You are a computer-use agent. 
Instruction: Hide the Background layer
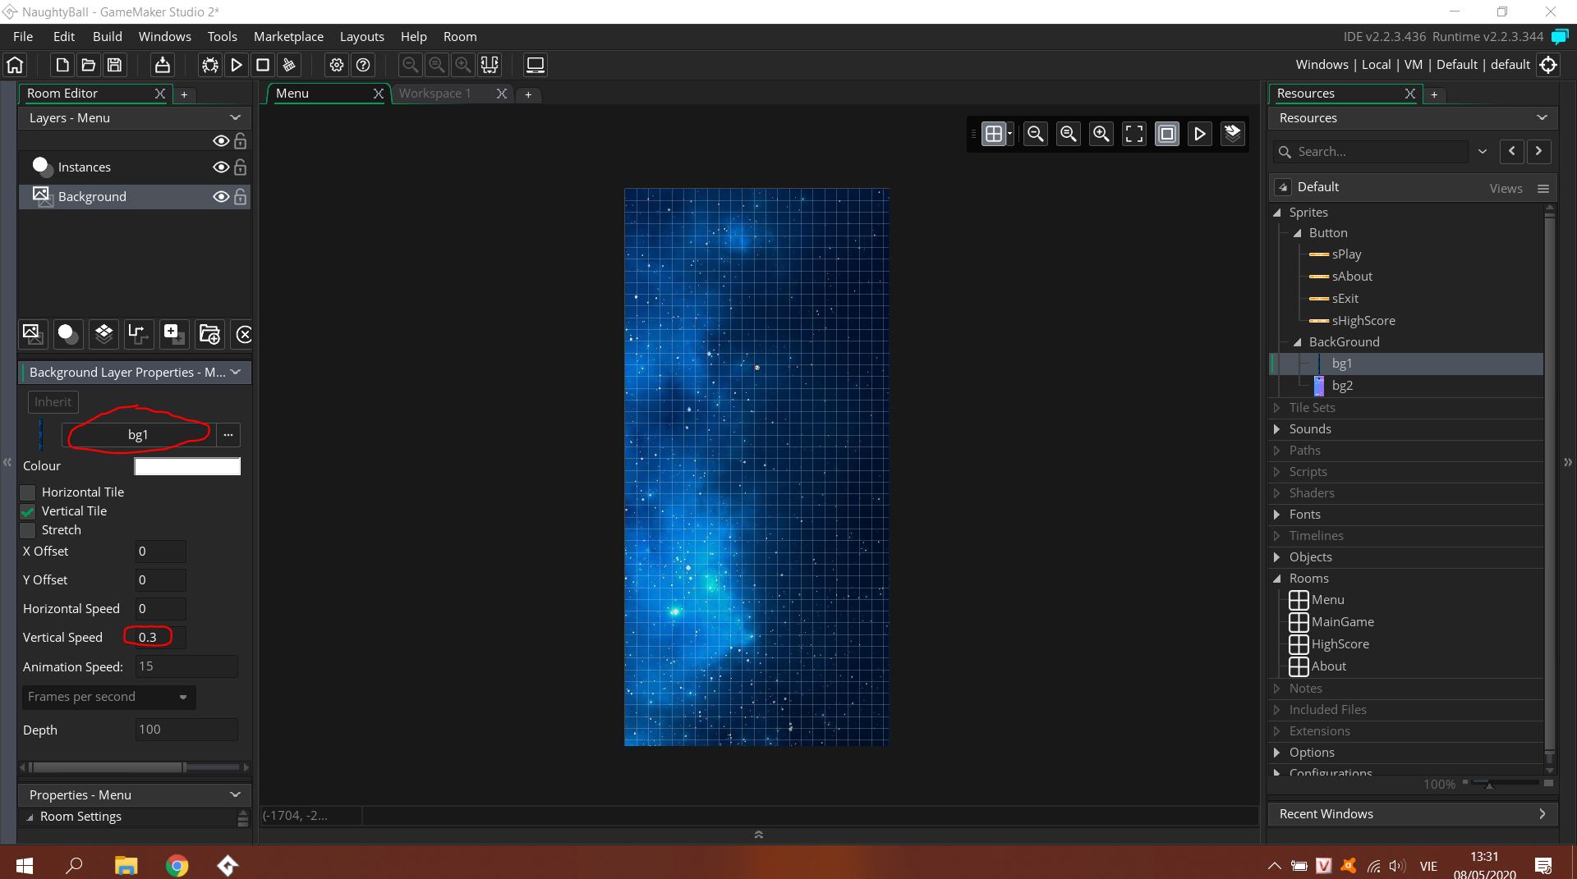[x=221, y=197]
